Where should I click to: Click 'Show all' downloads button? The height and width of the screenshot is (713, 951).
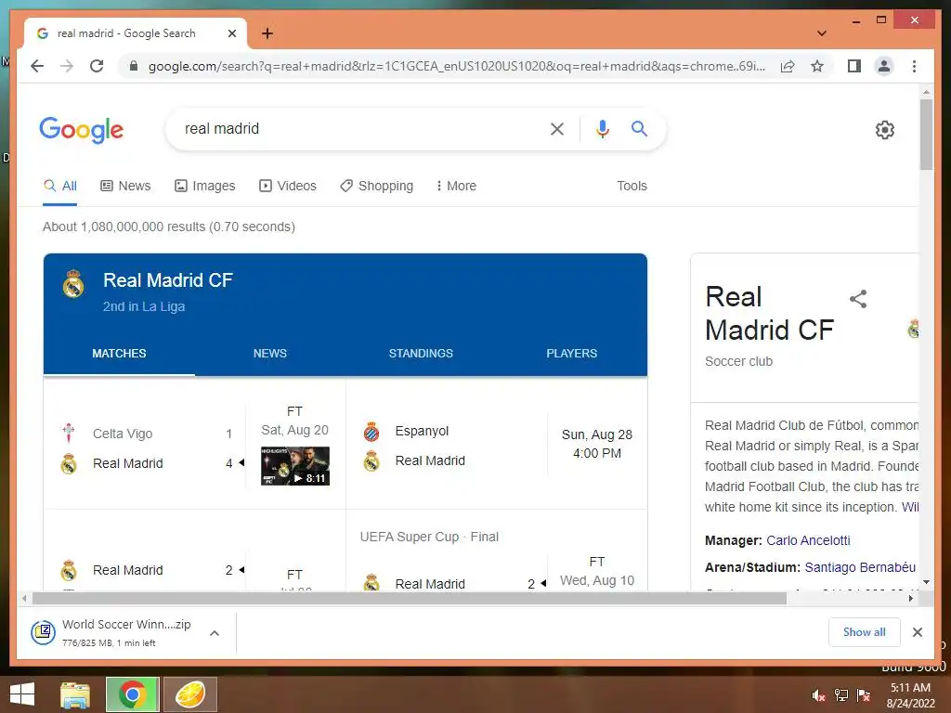(x=865, y=632)
